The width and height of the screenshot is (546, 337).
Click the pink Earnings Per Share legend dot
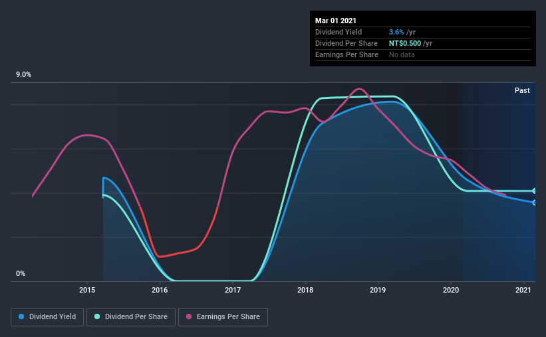click(189, 316)
